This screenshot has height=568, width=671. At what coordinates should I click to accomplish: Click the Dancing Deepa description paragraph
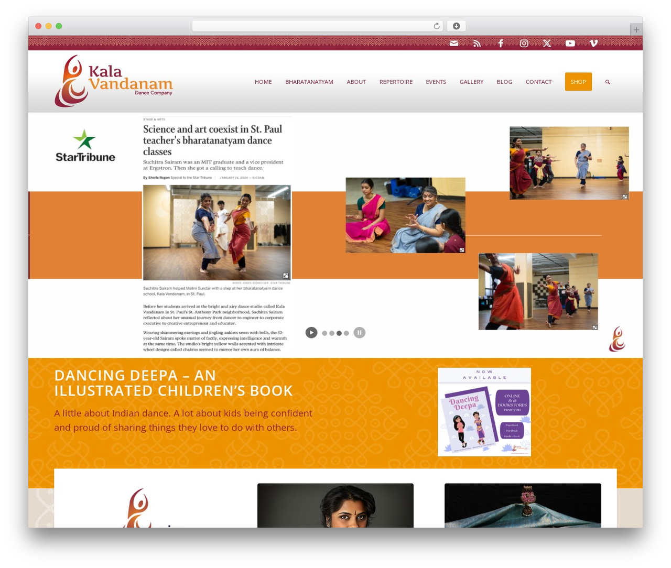[x=183, y=420]
